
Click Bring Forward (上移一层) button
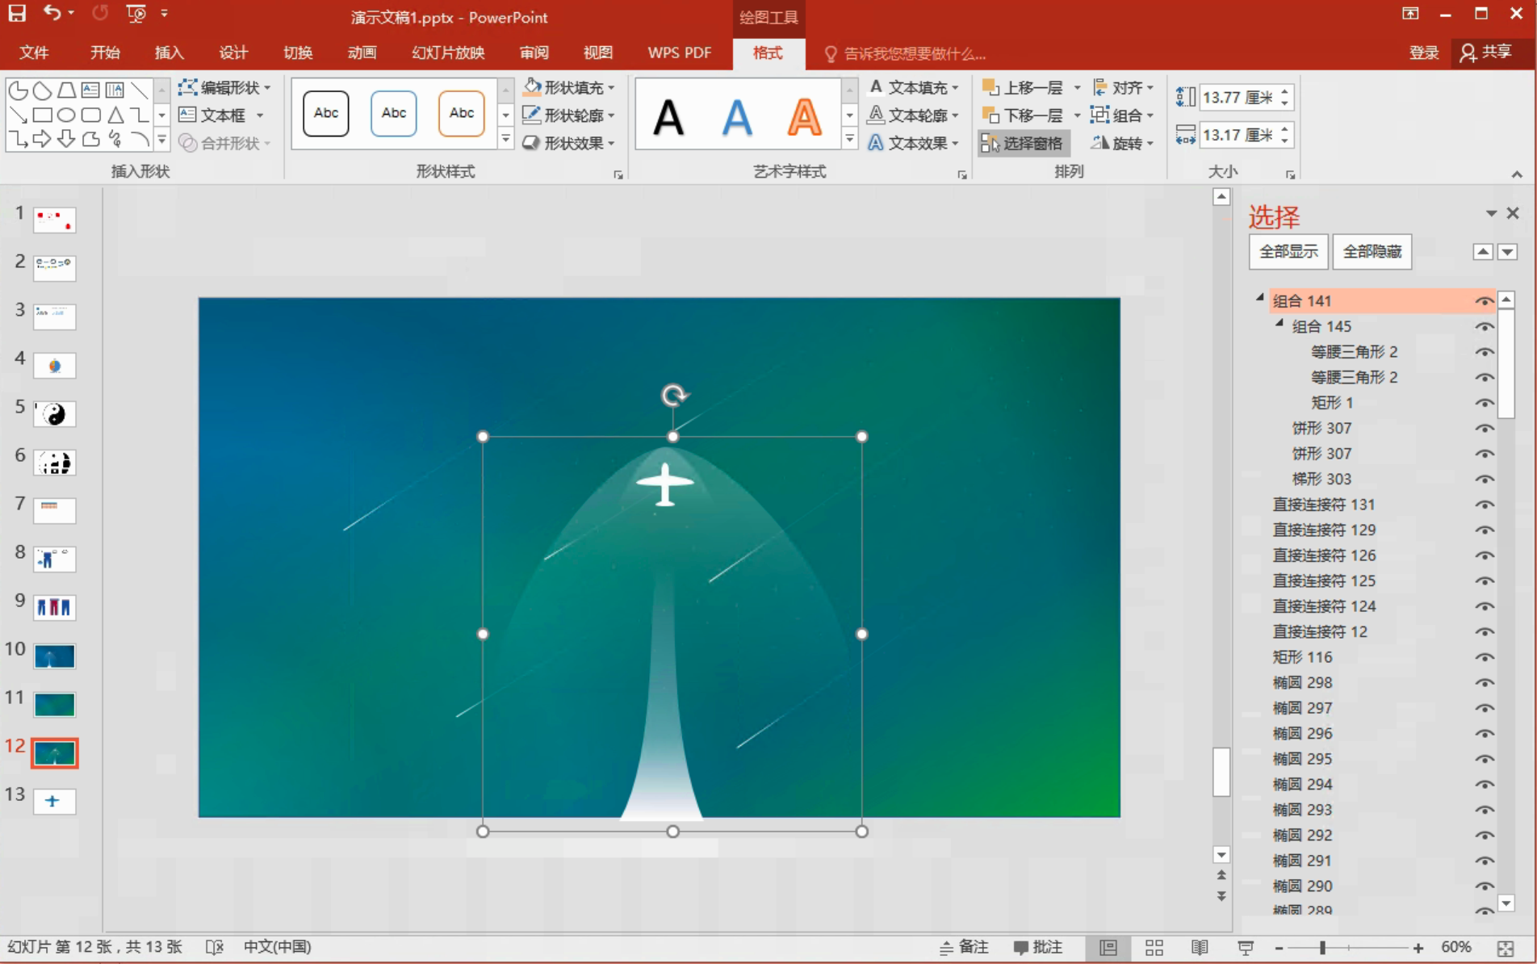click(x=1023, y=87)
